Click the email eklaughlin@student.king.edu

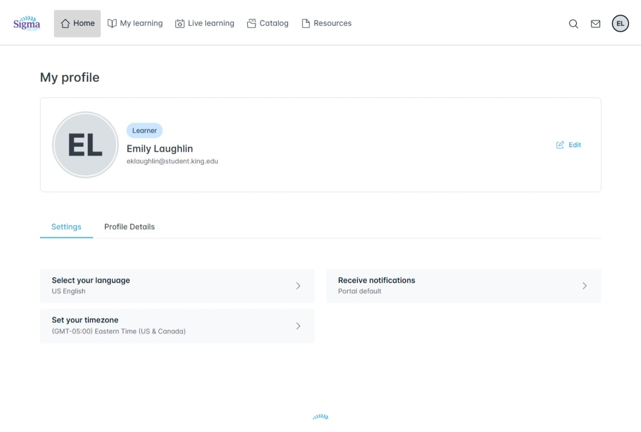click(x=172, y=161)
